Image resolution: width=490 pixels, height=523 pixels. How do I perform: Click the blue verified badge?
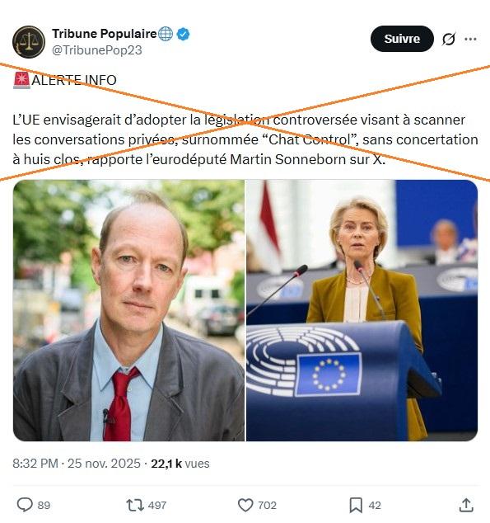pos(183,34)
